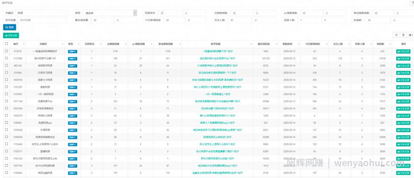The height and width of the screenshot is (178, 414).
Task: Click 知指数 value 31030
Action: (x=382, y=59)
